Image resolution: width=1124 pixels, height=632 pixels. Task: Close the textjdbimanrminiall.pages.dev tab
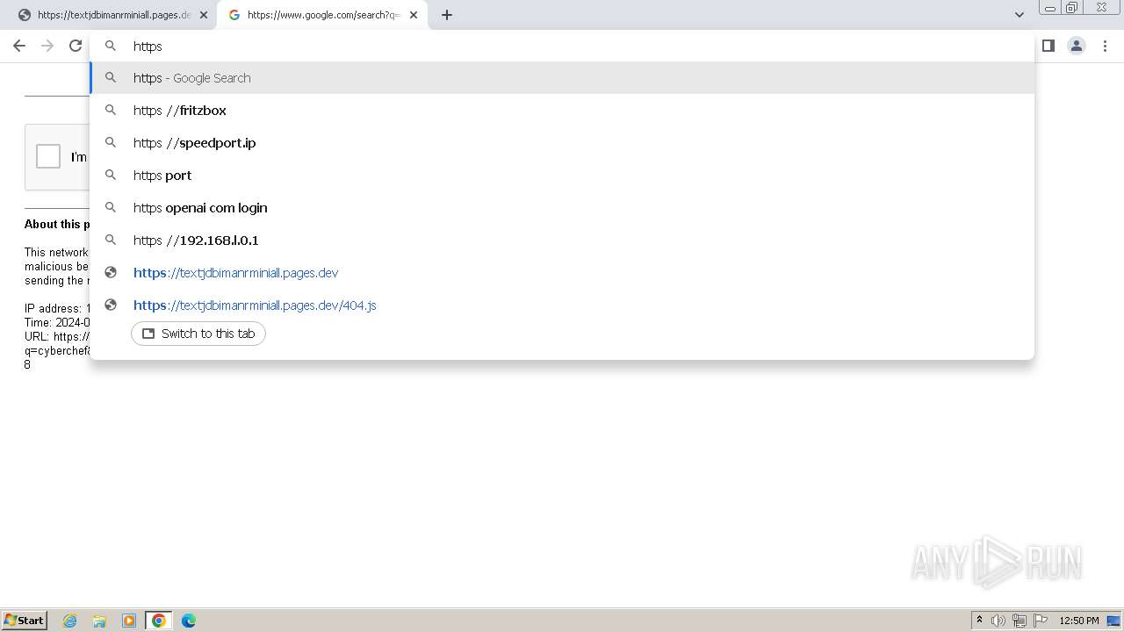click(204, 15)
